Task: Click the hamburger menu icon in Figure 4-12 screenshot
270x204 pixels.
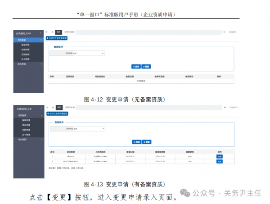Action: [47, 32]
